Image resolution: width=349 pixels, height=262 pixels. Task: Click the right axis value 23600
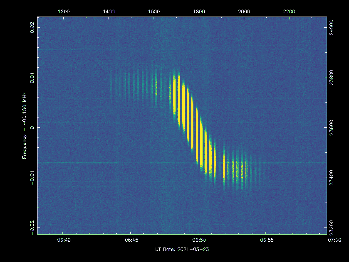(331, 128)
